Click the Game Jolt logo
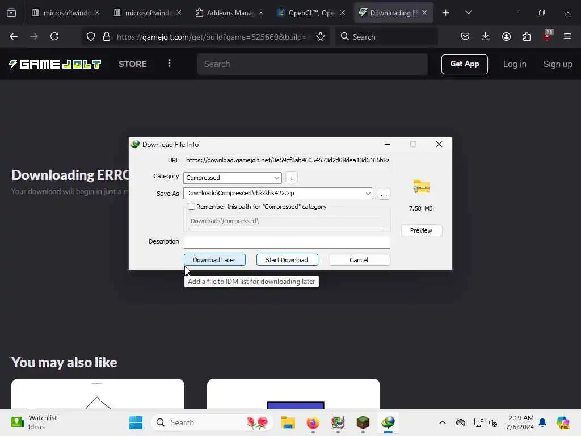Screen dimensions: 581x436 (x=55, y=64)
